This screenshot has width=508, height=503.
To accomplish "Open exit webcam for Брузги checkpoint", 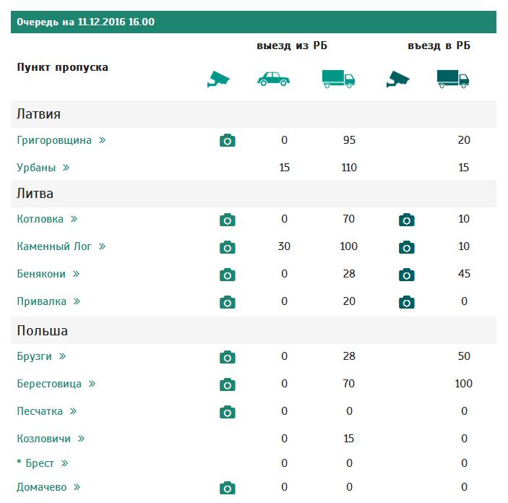I will click(228, 357).
